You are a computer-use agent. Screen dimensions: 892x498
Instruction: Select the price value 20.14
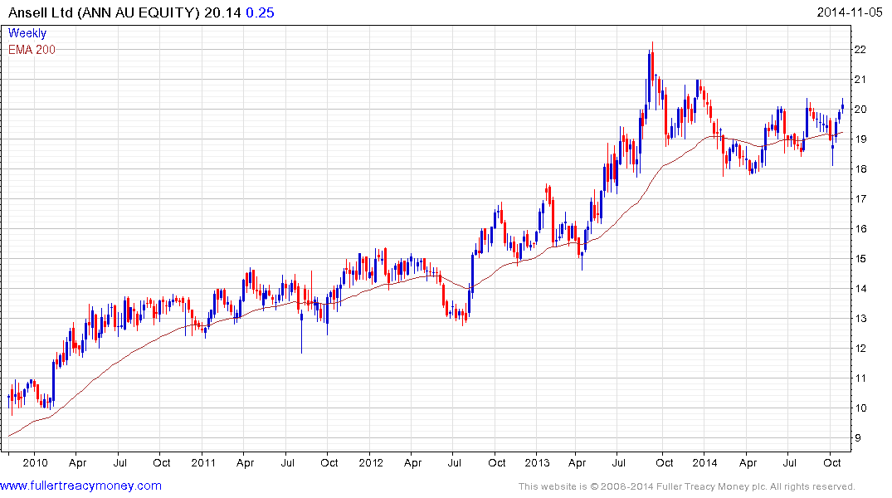click(x=223, y=12)
